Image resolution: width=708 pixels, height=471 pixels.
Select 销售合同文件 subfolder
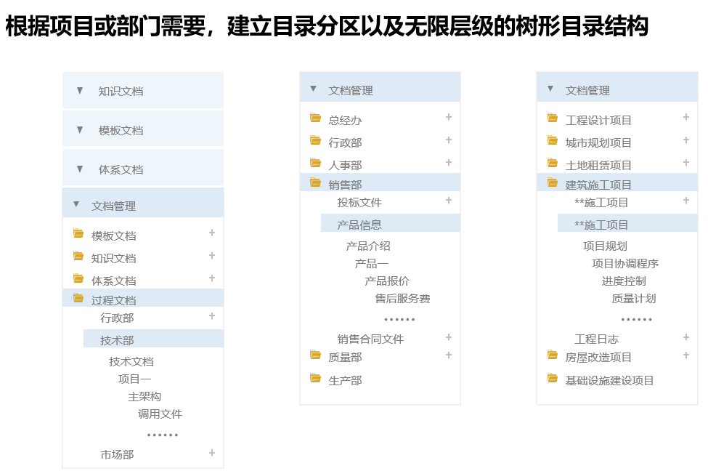click(370, 339)
